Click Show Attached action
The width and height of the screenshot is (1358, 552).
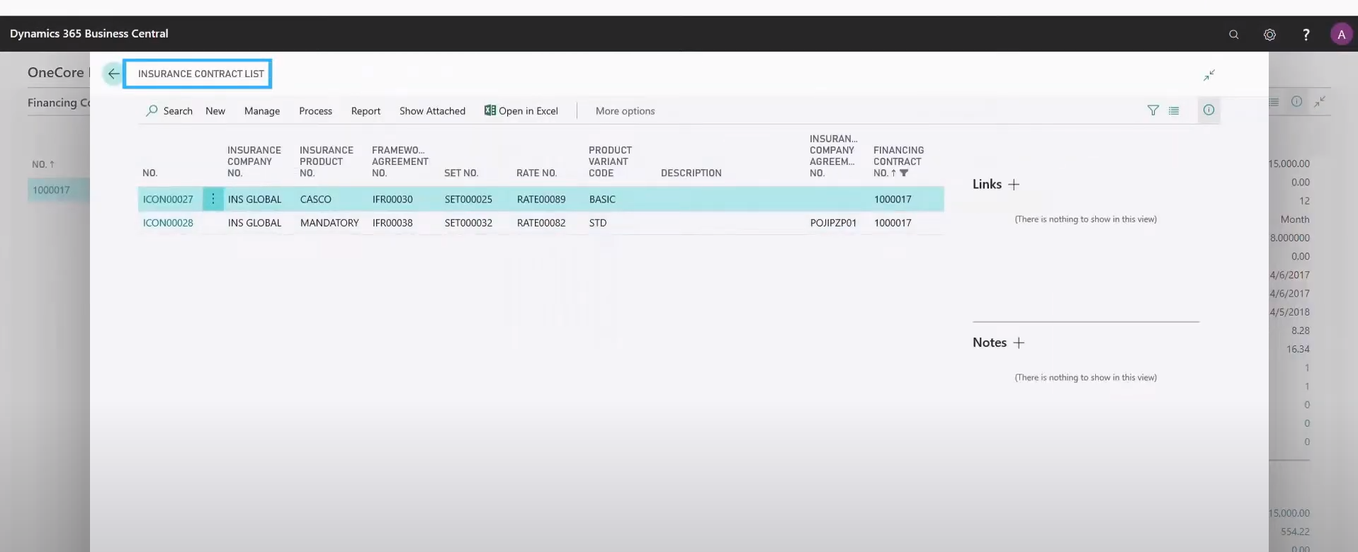pos(432,111)
